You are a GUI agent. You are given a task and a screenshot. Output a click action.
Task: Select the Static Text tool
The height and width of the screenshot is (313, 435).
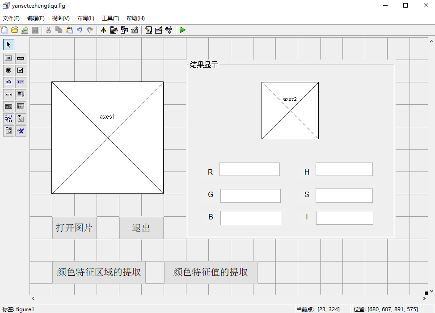pyautogui.click(x=21, y=82)
